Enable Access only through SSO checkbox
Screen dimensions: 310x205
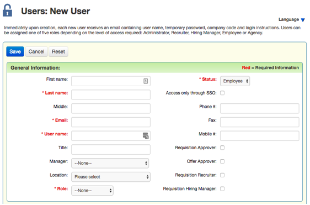point(222,93)
